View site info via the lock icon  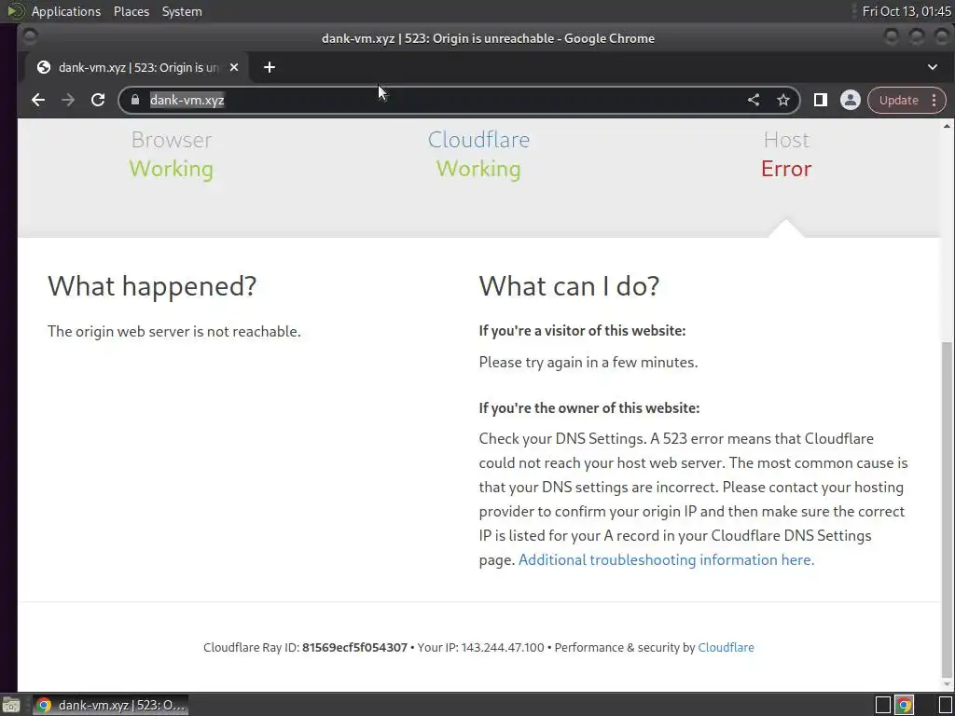[x=135, y=100]
